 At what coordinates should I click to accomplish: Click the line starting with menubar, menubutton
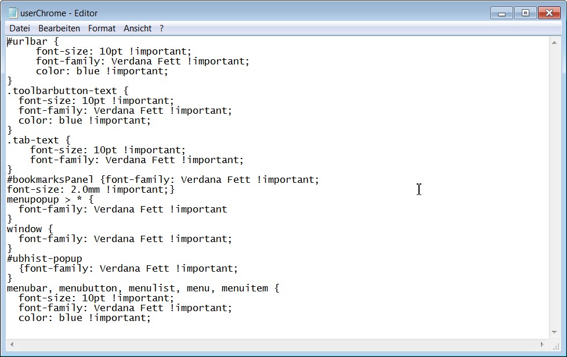click(143, 288)
